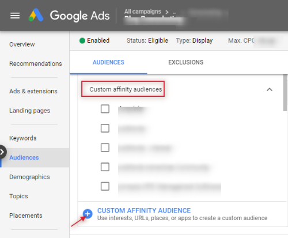
Task: Expand the side navigation arrow button
Action: (2, 152)
